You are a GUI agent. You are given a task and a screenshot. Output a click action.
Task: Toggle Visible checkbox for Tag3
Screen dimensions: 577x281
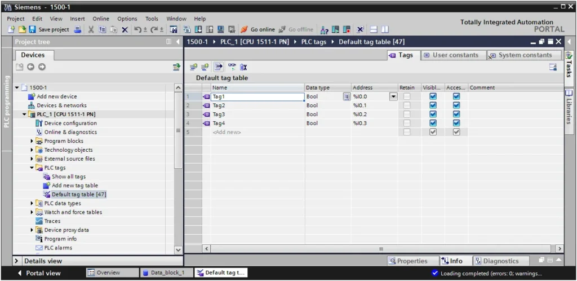click(x=433, y=114)
